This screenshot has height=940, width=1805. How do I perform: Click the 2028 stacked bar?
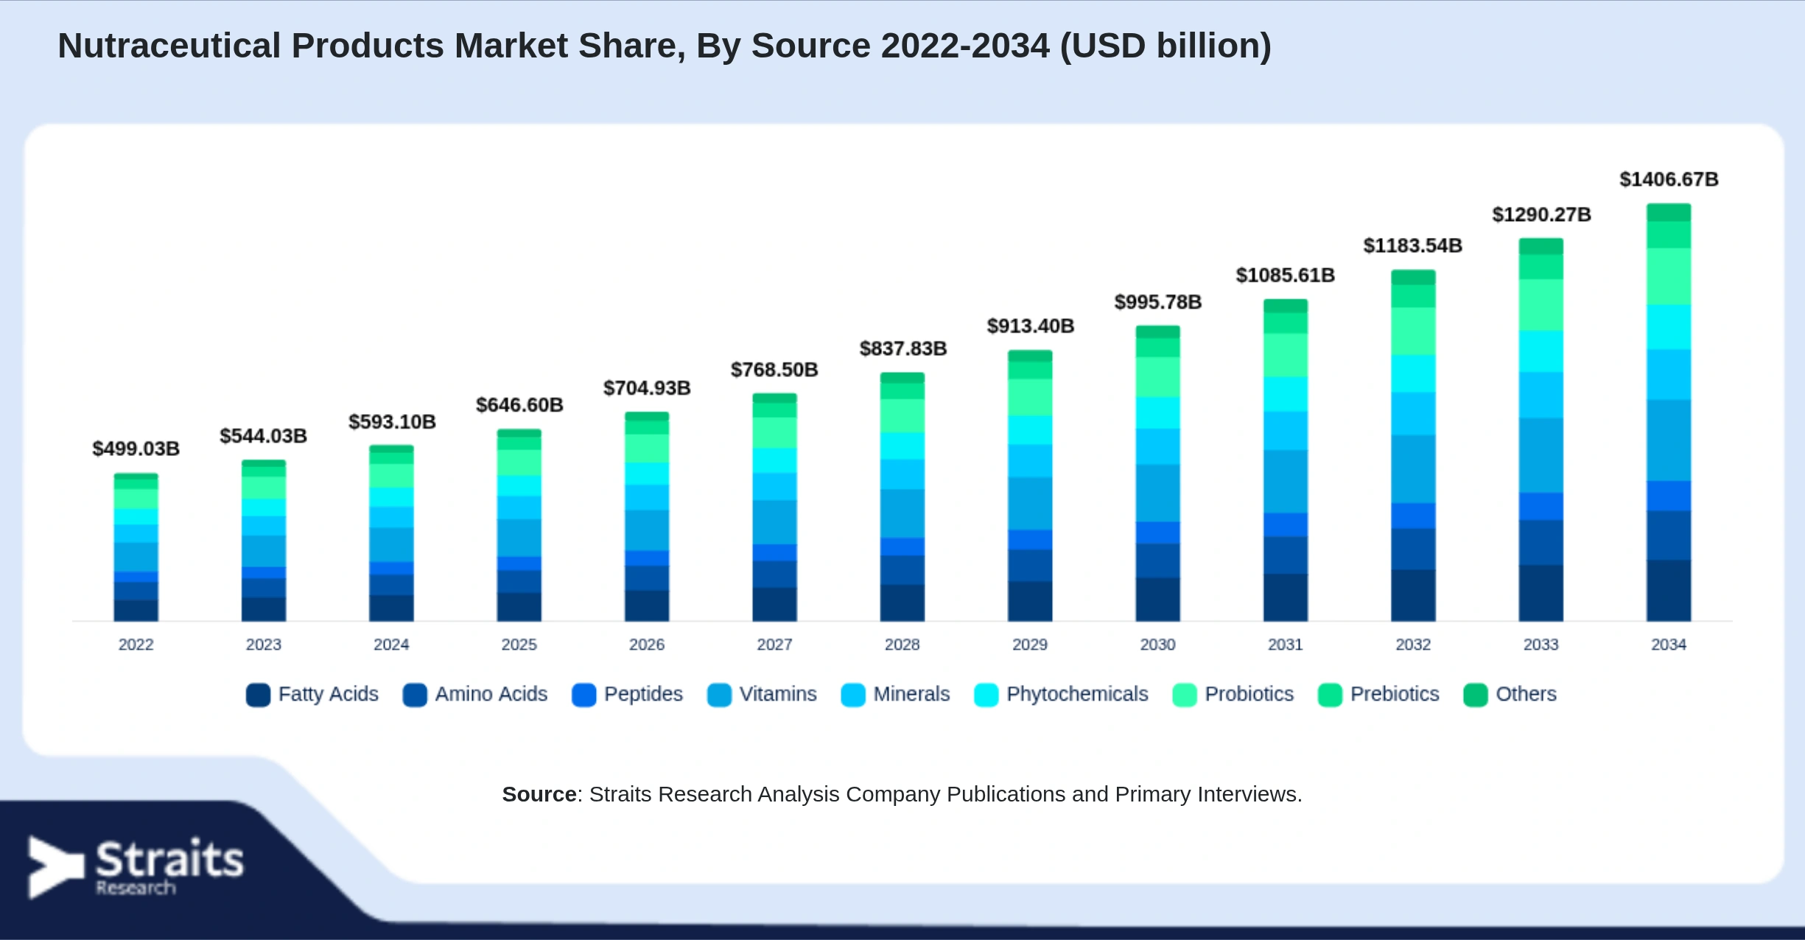coord(902,497)
